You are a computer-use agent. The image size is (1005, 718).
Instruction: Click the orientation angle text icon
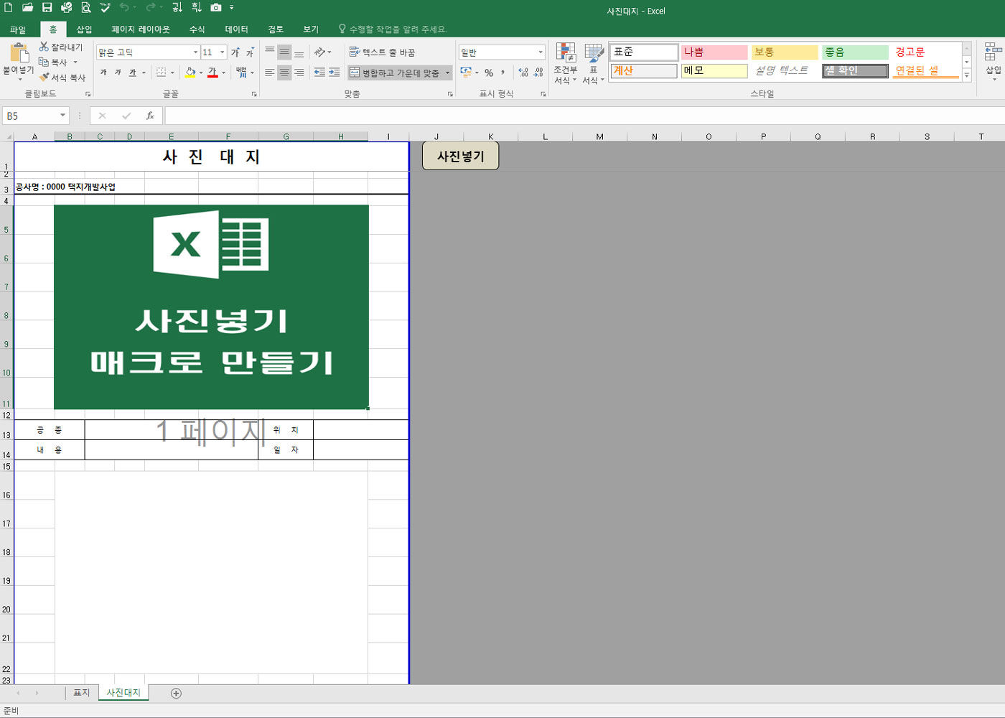pos(320,52)
